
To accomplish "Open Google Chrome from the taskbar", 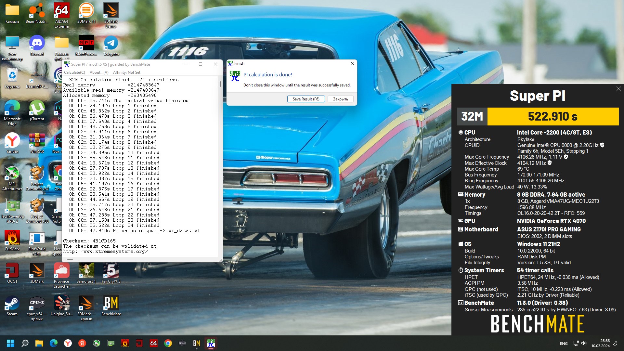I will point(168,343).
